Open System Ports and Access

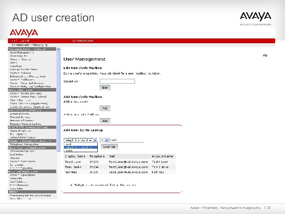[27, 83]
